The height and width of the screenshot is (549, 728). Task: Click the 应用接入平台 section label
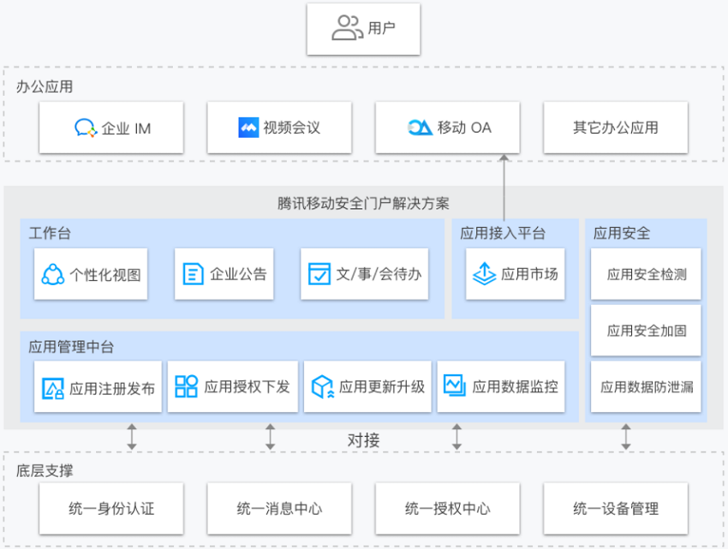pos(503,233)
